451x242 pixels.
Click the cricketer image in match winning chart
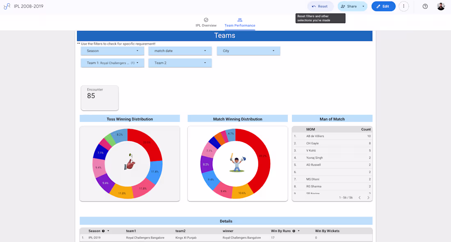pos(237,162)
